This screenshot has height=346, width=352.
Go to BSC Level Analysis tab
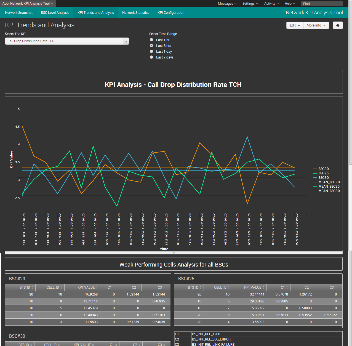[55, 13]
